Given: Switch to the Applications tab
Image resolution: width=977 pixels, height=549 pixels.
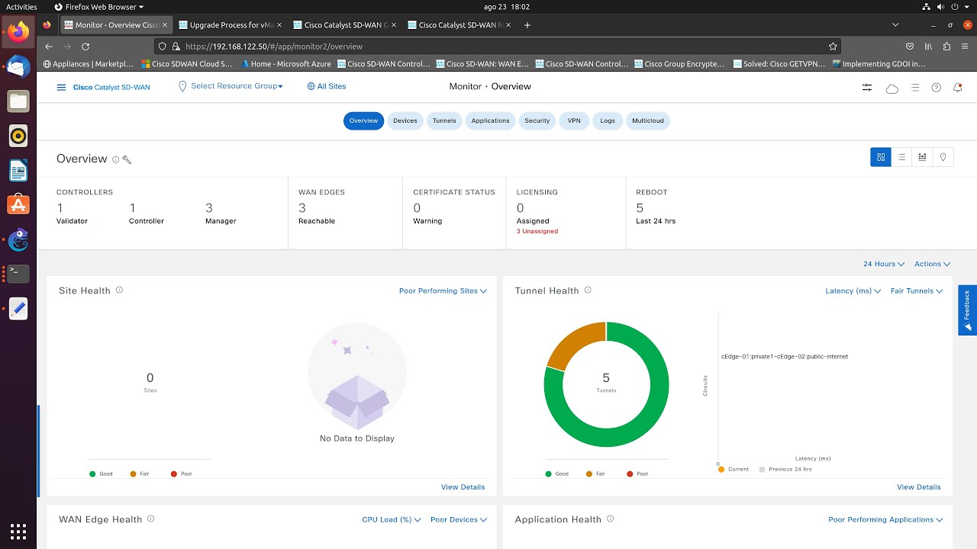Looking at the screenshot, I should coord(490,120).
